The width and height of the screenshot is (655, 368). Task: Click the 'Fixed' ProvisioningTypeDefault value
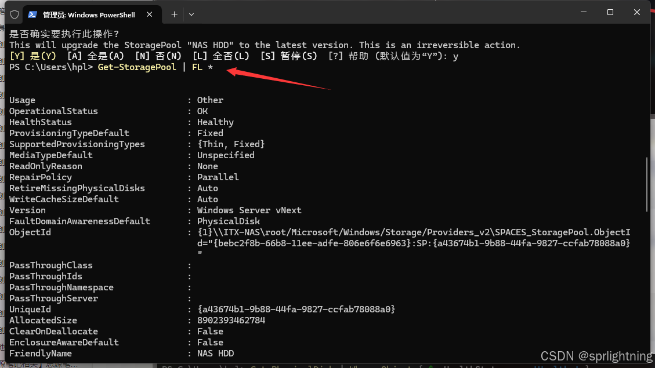(x=210, y=133)
